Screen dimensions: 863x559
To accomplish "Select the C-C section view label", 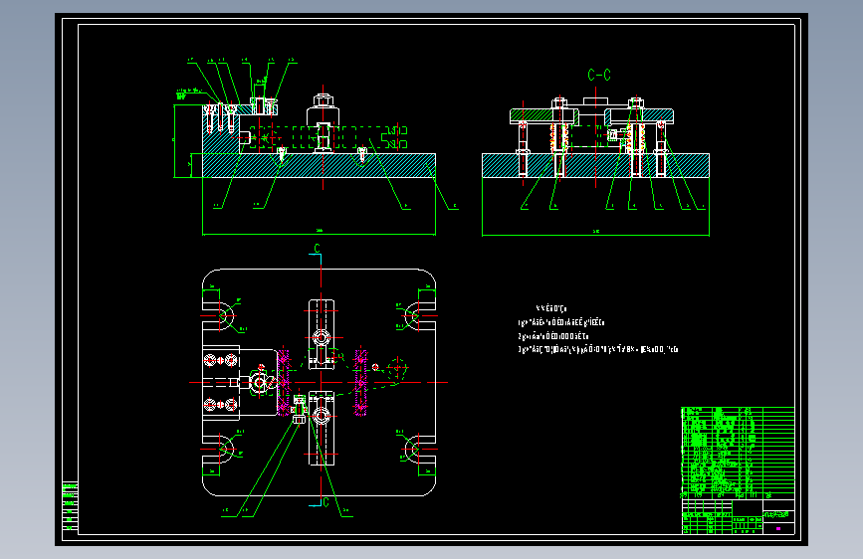I will 599,75.
